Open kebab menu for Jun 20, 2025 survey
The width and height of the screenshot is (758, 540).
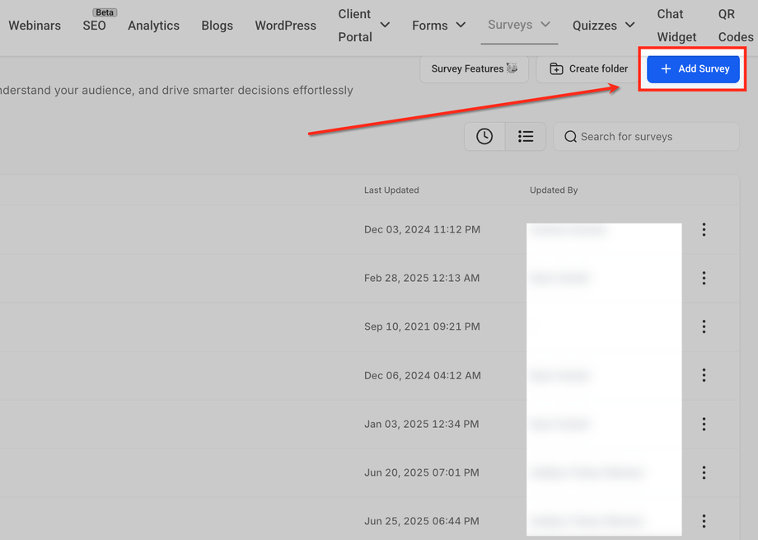[704, 473]
